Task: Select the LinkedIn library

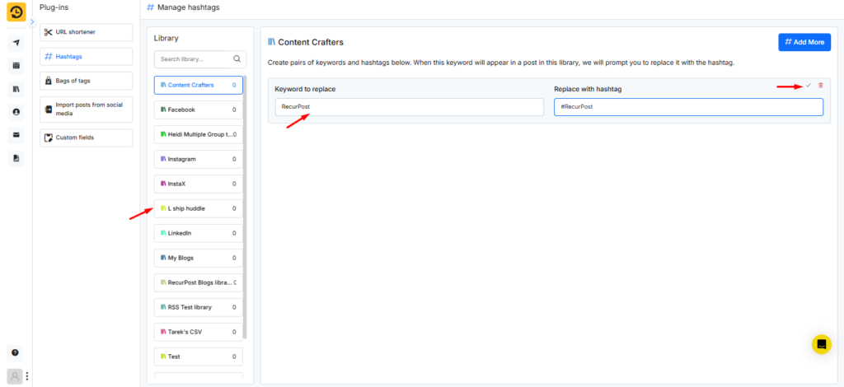Action: [198, 233]
